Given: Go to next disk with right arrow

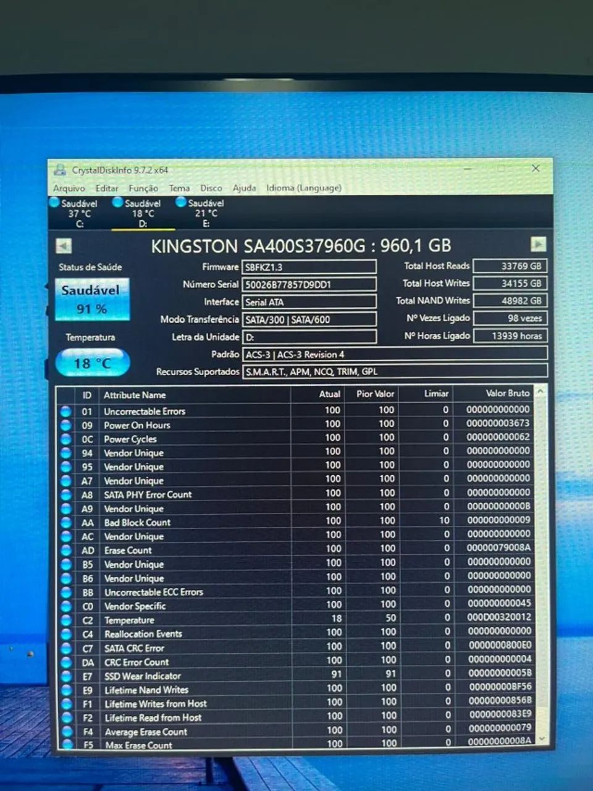Looking at the screenshot, I should coord(538,244).
